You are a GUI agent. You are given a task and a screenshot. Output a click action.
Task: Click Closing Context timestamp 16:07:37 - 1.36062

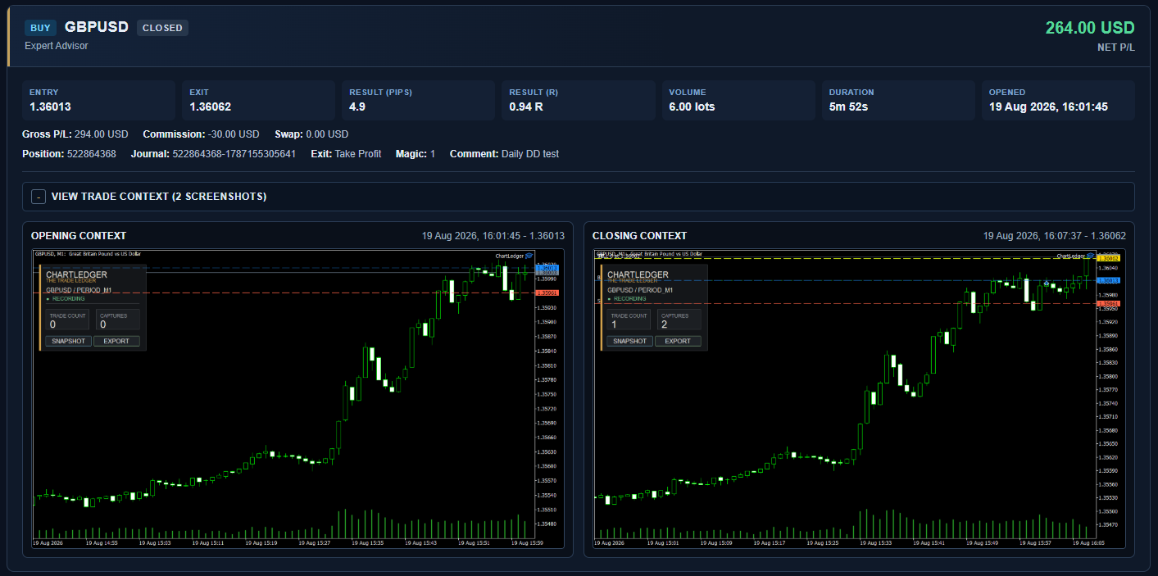click(1055, 236)
